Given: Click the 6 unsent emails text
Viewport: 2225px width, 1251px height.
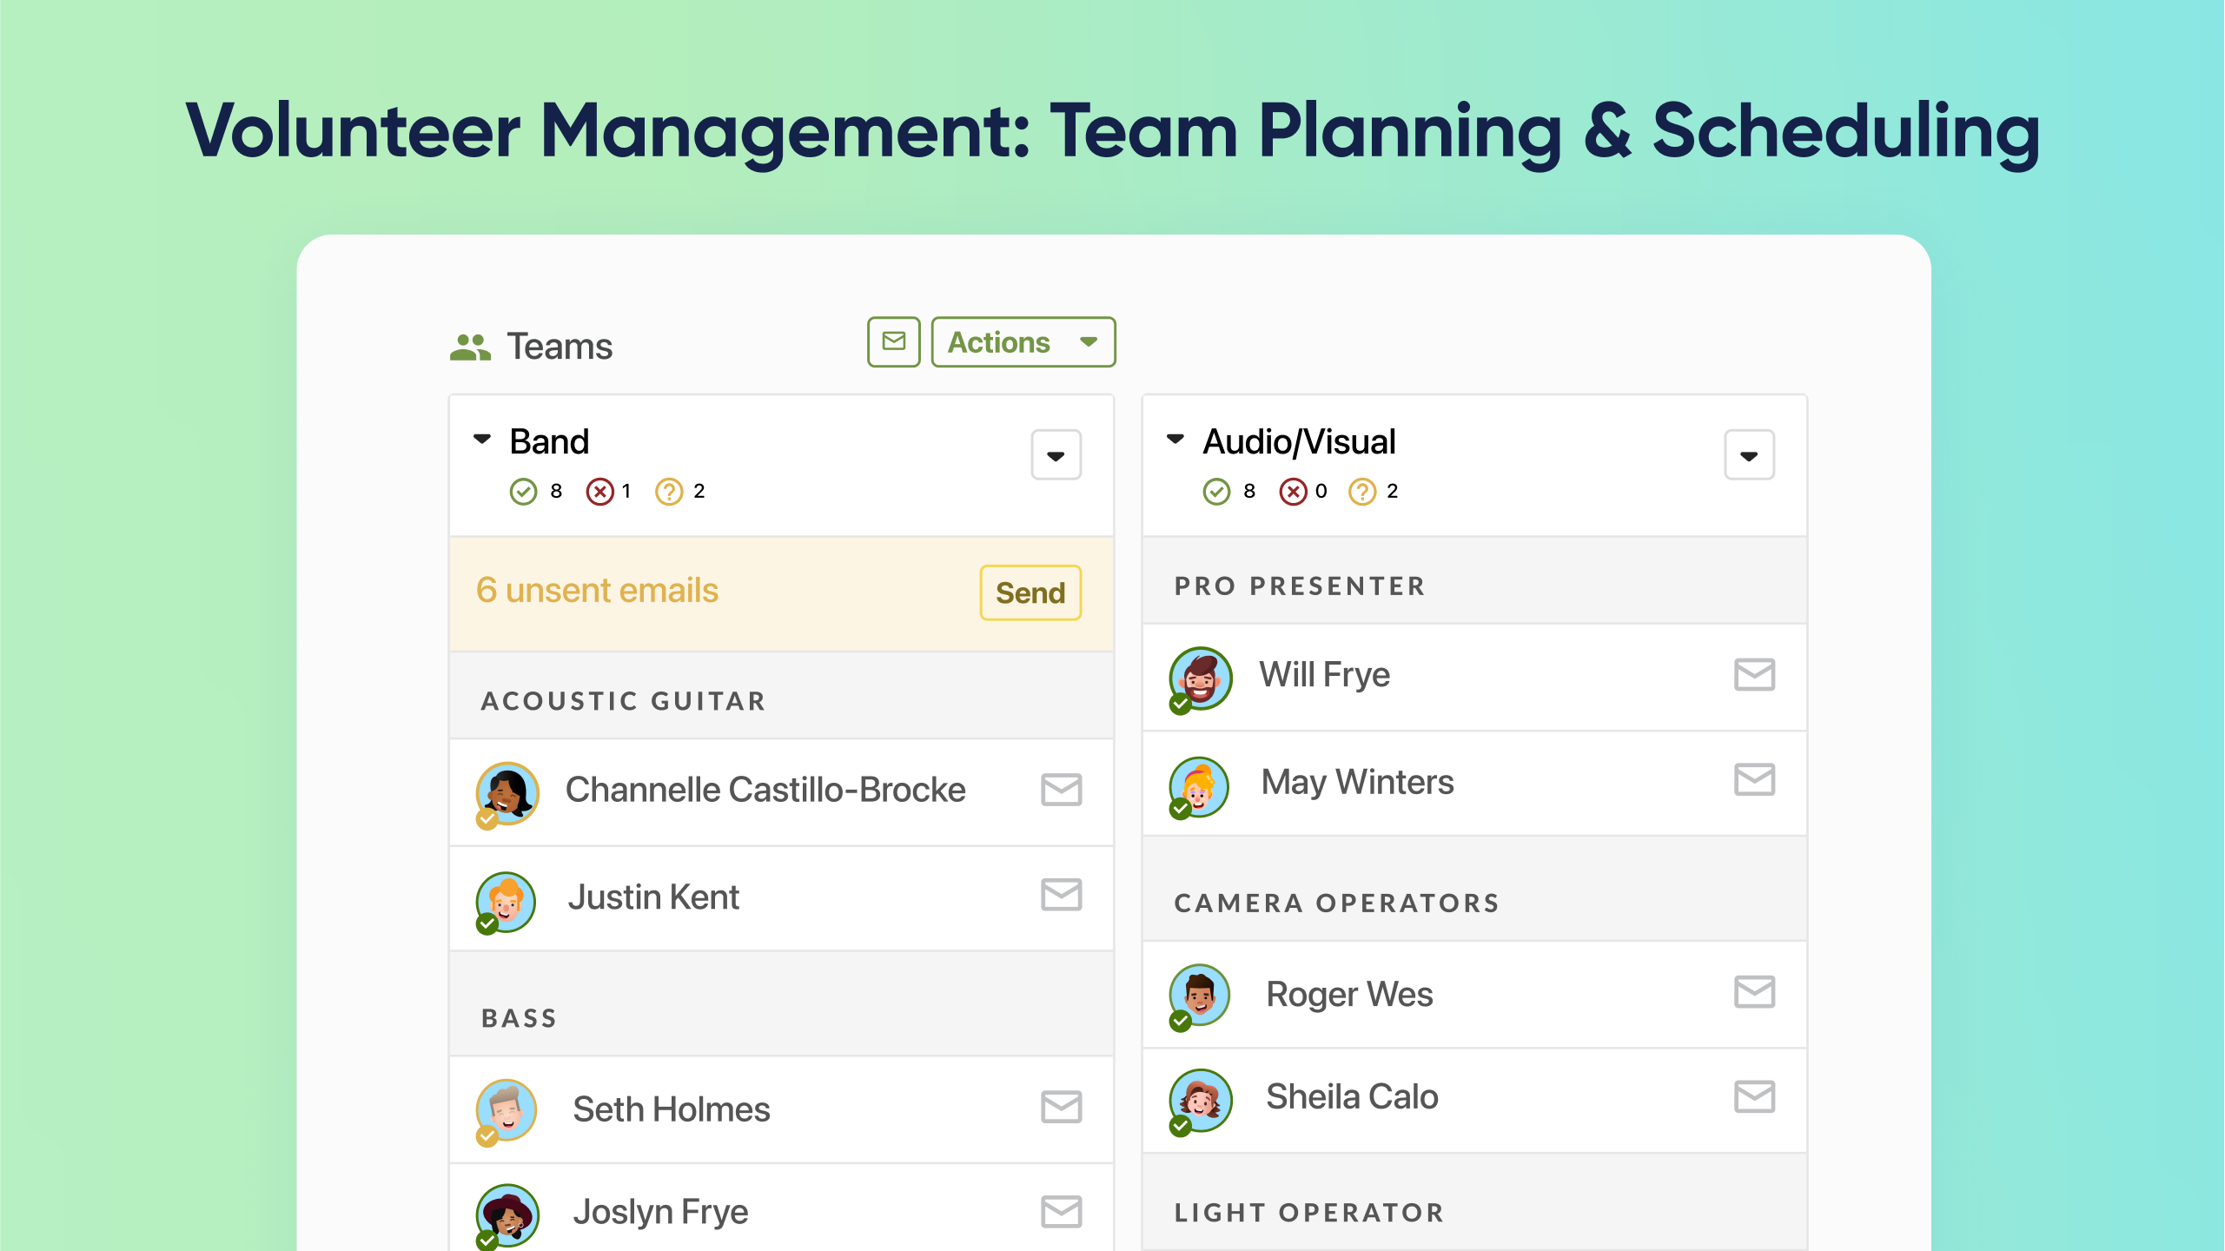Looking at the screenshot, I should point(595,591).
